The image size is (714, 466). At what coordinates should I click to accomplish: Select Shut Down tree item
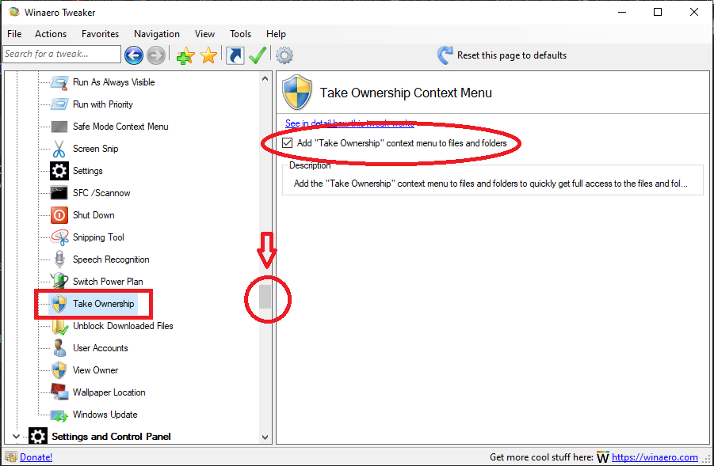pos(94,215)
